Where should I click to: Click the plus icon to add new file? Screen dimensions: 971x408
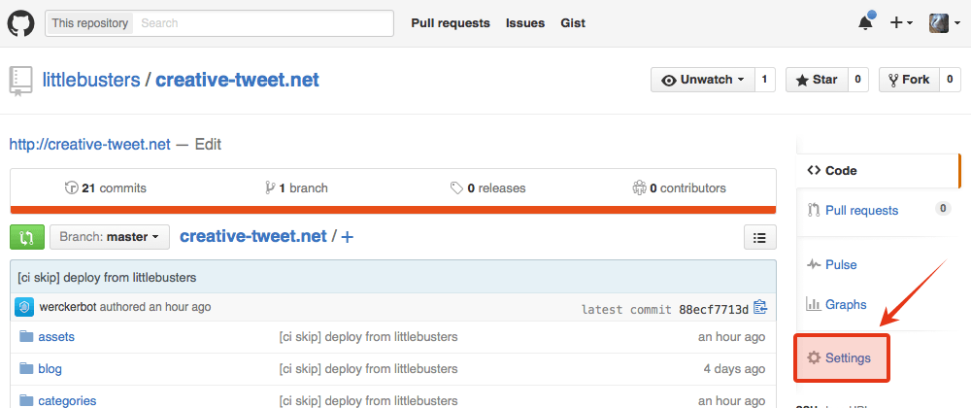[x=347, y=236]
